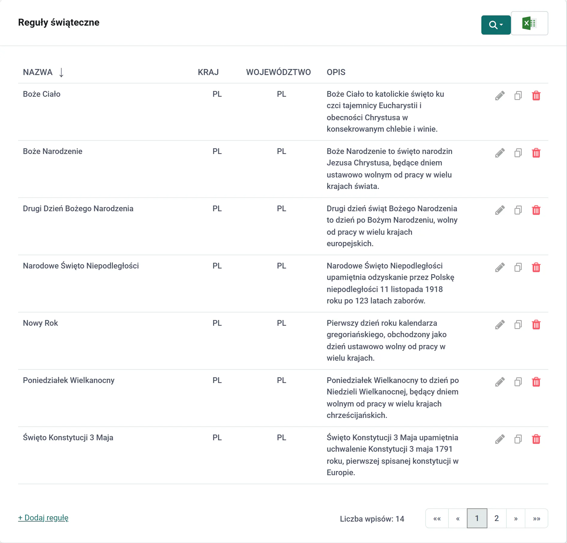567x543 pixels.
Task: Click the Województwo column header
Action: pyautogui.click(x=278, y=72)
